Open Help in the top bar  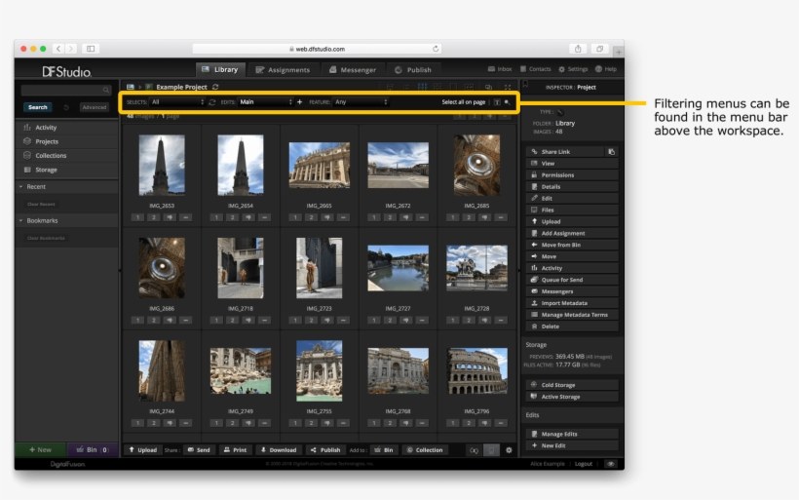point(606,69)
